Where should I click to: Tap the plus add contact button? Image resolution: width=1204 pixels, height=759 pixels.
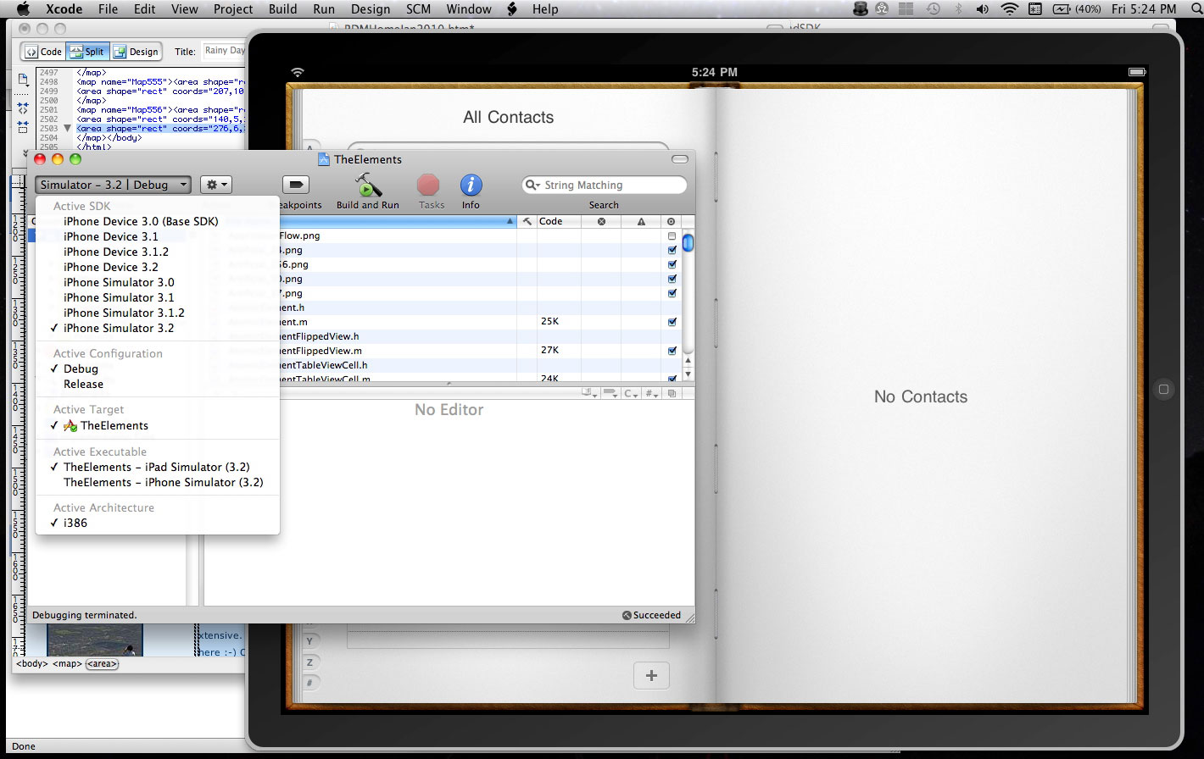(651, 675)
